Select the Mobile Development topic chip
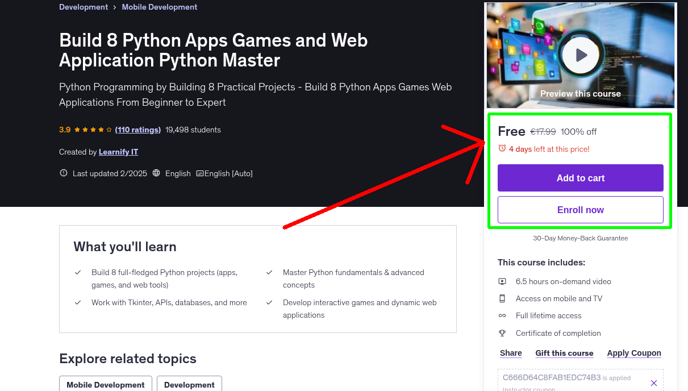 106,385
